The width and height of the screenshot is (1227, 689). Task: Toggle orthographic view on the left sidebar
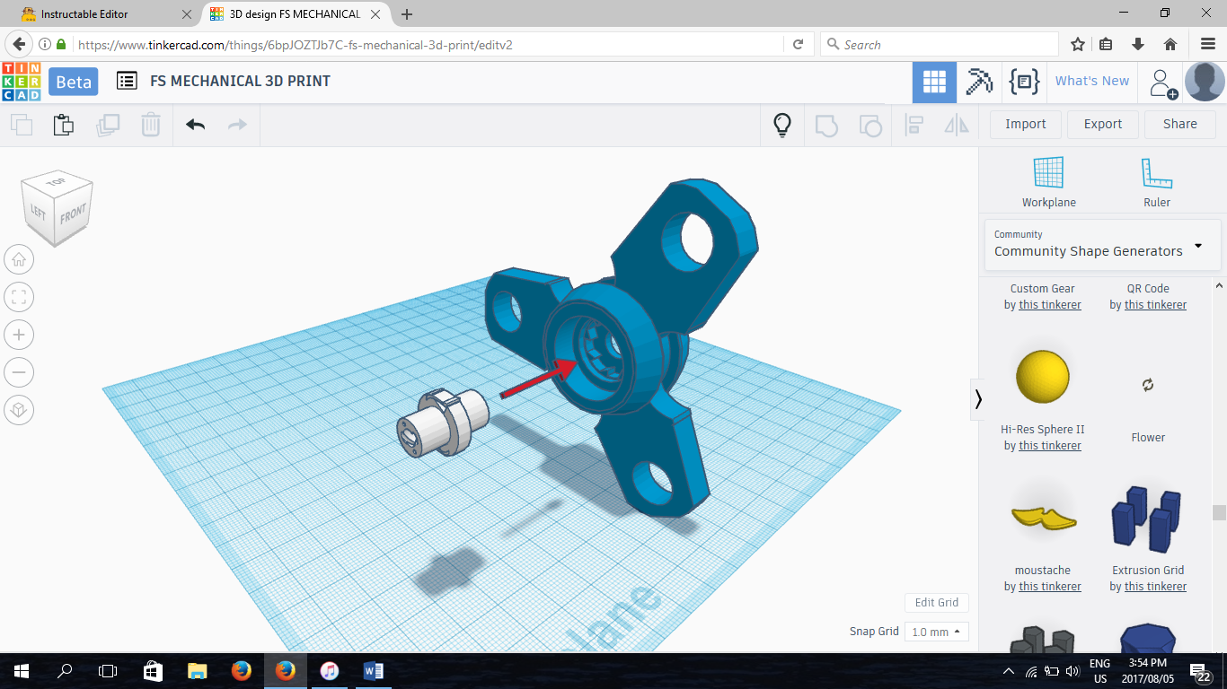click(x=19, y=410)
